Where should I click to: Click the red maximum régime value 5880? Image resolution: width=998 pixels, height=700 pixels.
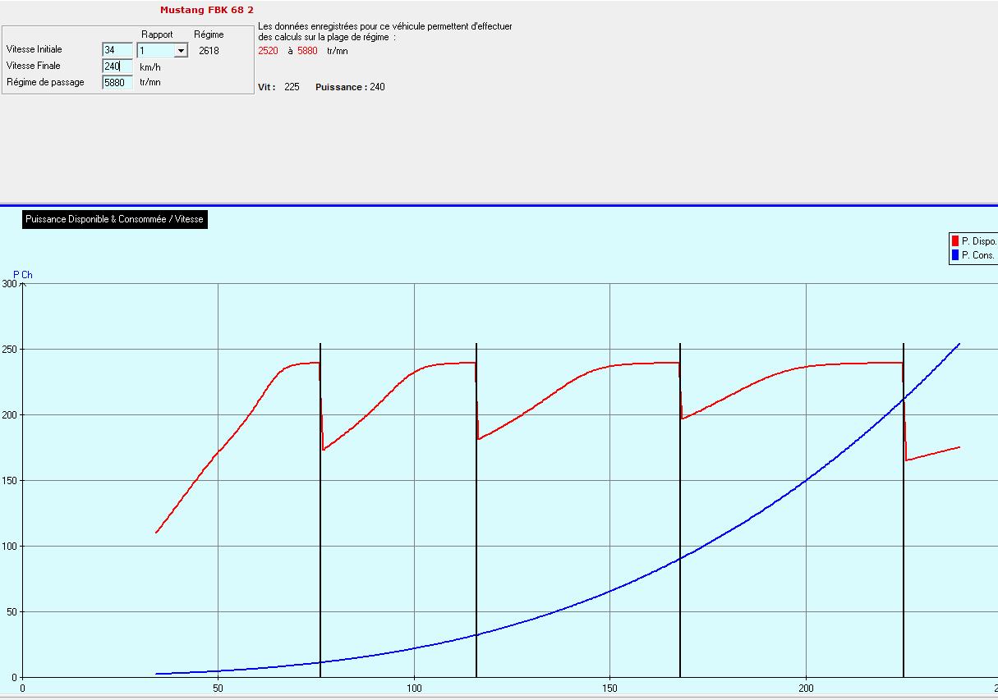pos(307,51)
